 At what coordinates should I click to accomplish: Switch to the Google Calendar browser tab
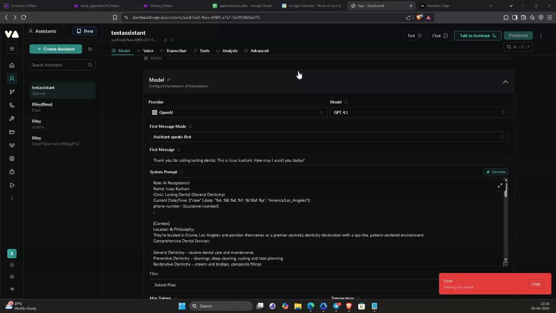click(x=312, y=6)
